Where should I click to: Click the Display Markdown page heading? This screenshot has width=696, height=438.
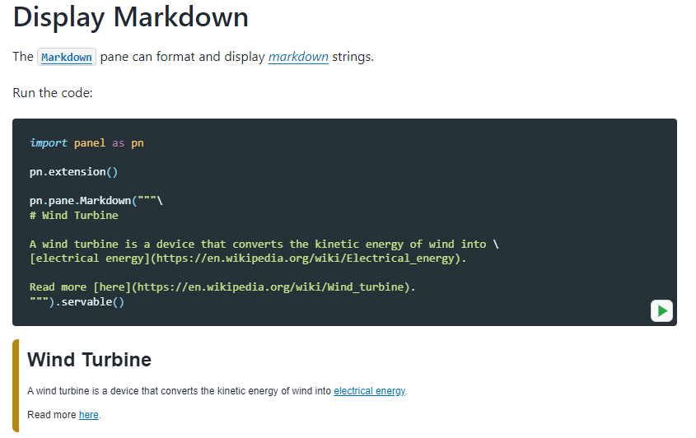pos(130,17)
